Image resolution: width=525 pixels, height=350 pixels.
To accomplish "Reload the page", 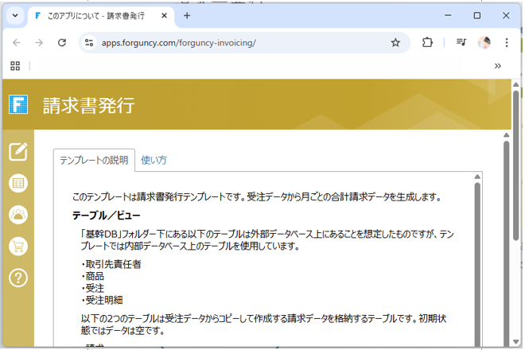I will click(x=62, y=43).
